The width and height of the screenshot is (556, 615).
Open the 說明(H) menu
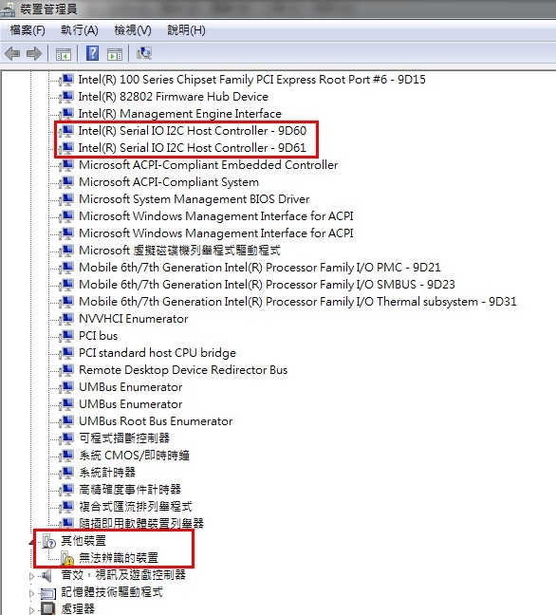186,30
